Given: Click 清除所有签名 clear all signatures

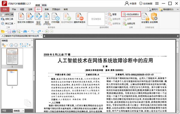Looking at the screenshot, I should (x=79, y=18).
